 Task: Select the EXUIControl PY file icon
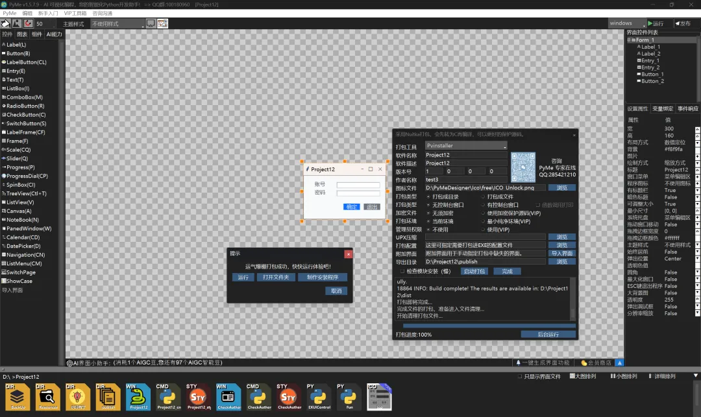[319, 397]
